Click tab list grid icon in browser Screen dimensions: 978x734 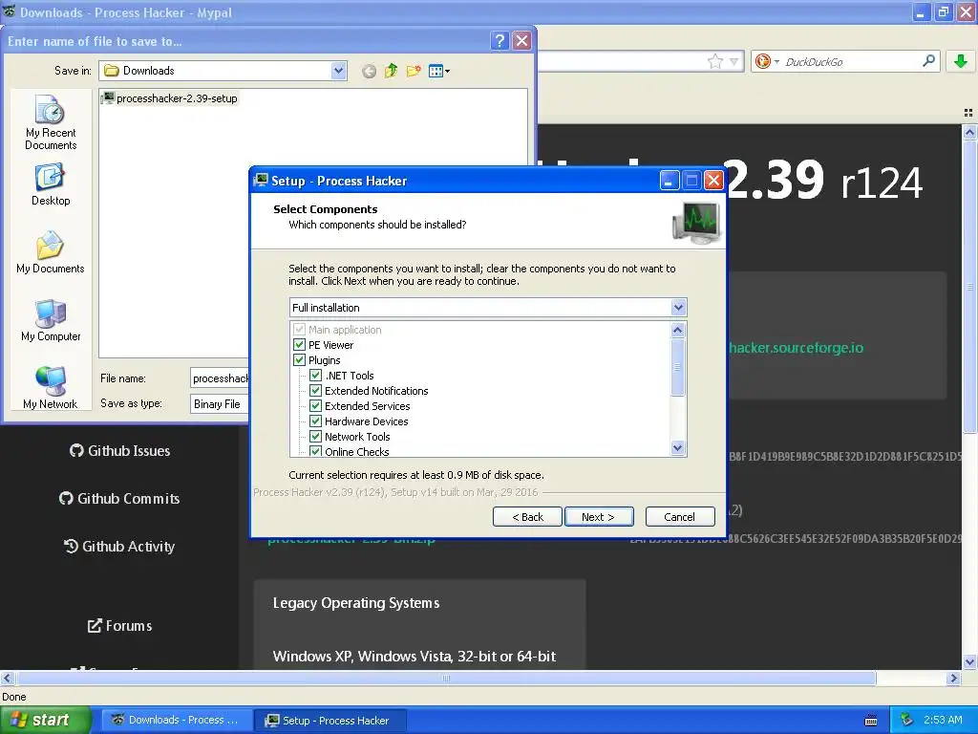968,113
